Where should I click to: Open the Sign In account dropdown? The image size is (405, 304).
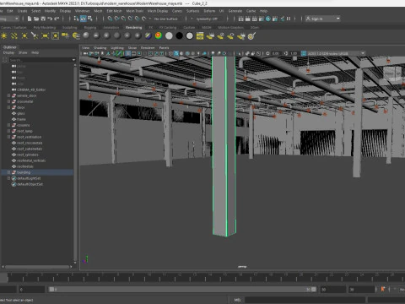click(323, 19)
